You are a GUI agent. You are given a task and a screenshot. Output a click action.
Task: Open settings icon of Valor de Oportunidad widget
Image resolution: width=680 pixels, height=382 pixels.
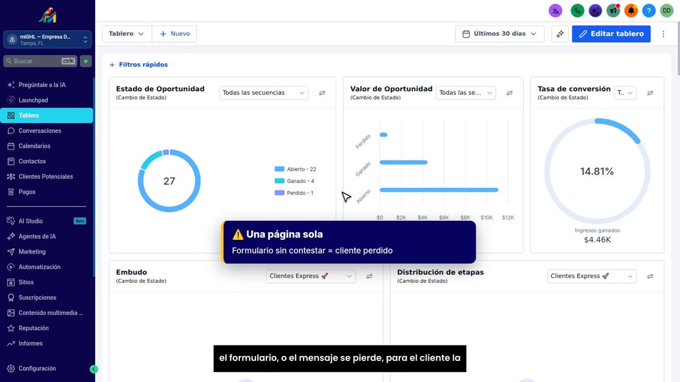click(x=509, y=93)
